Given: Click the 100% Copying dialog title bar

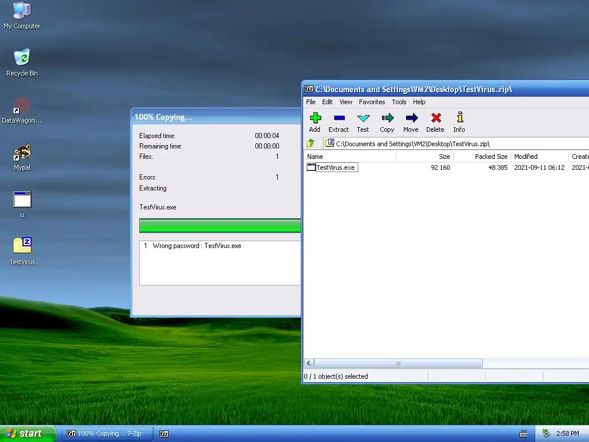Looking at the screenshot, I should pos(216,117).
